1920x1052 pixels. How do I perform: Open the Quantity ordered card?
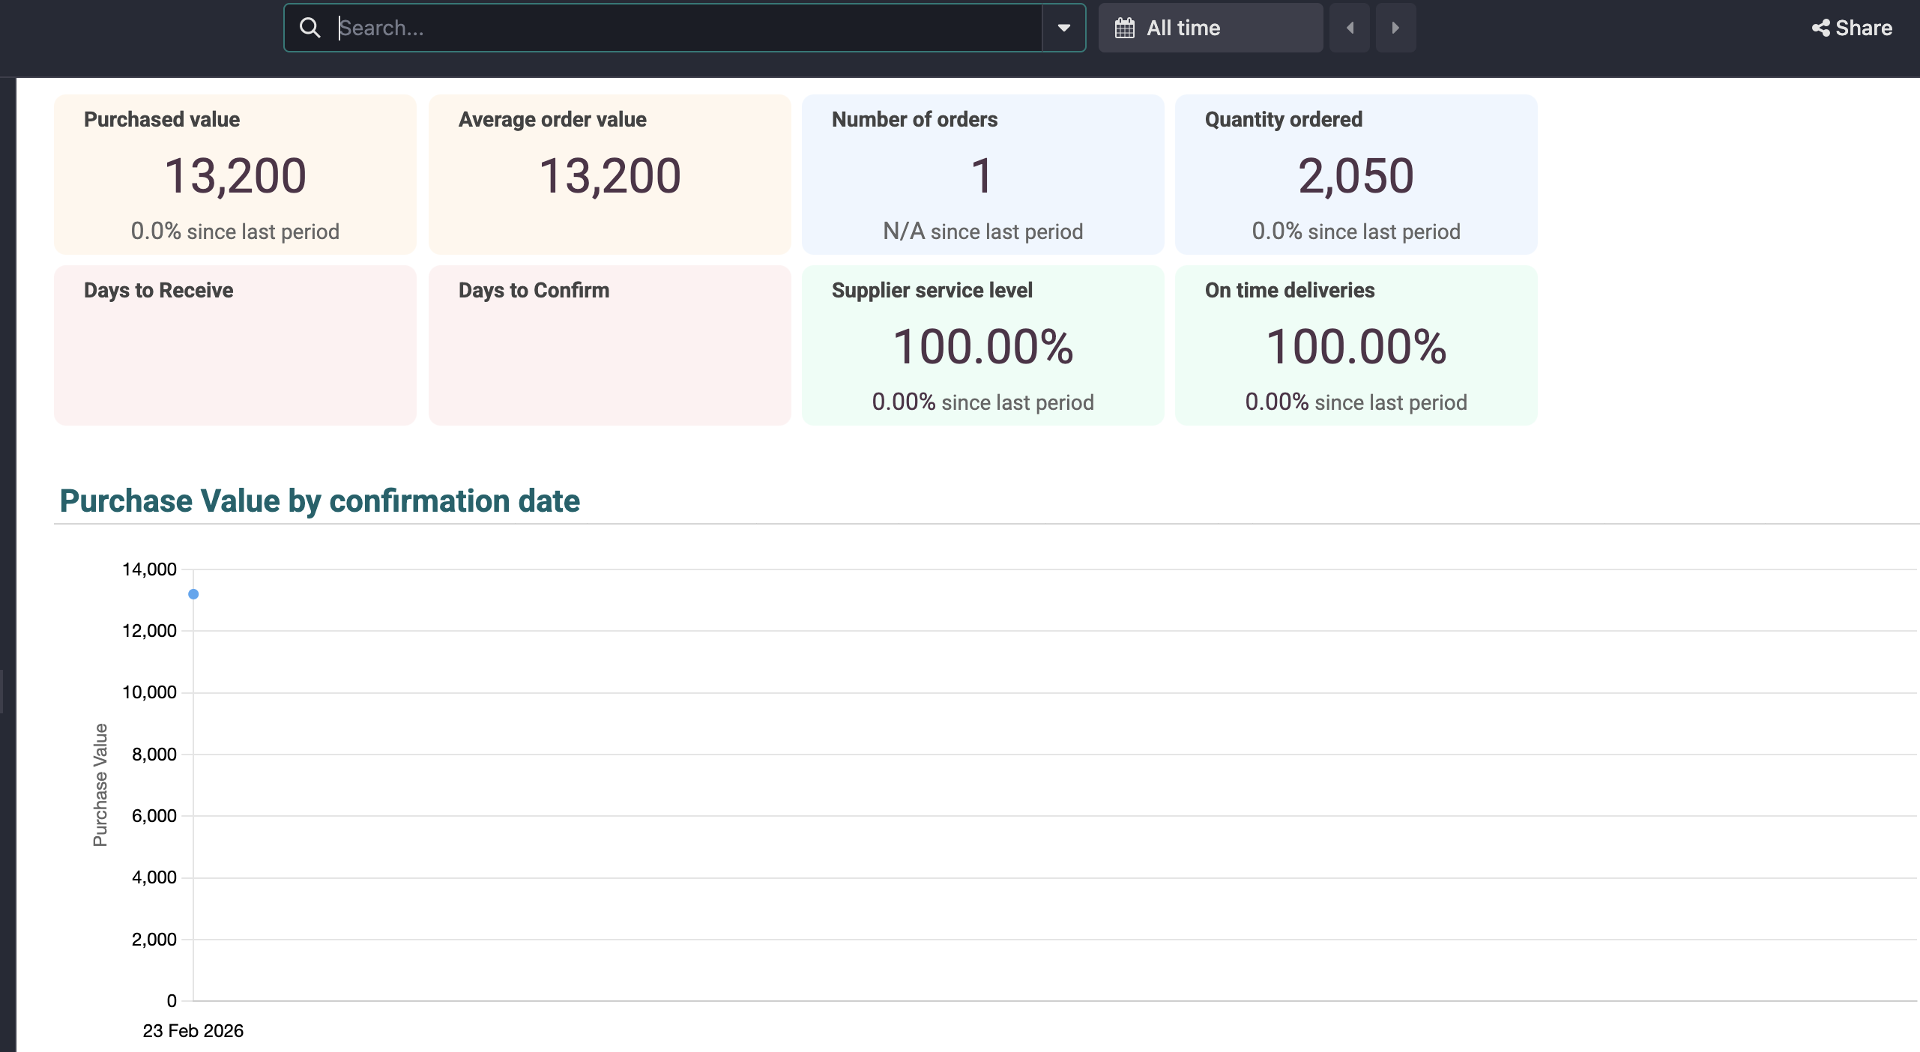pyautogui.click(x=1356, y=175)
